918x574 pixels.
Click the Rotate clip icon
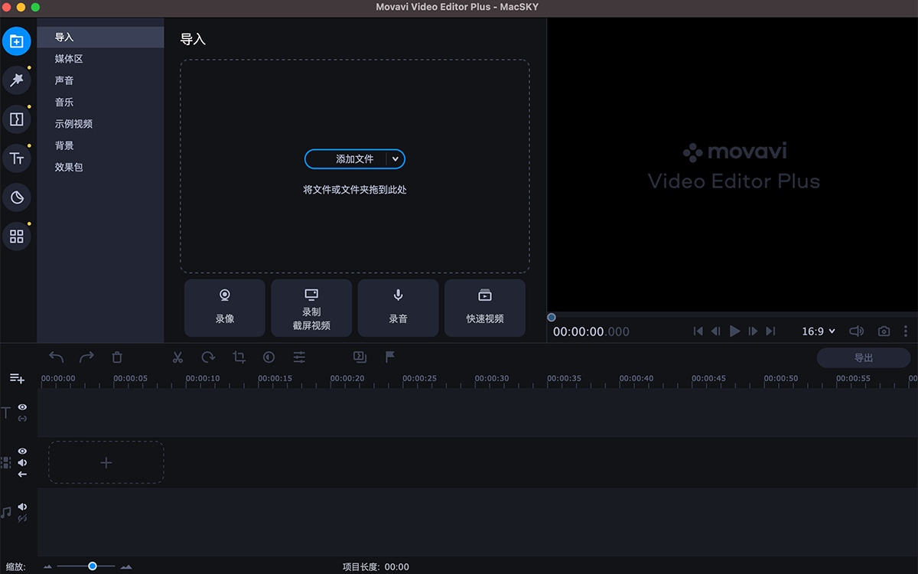click(x=208, y=357)
